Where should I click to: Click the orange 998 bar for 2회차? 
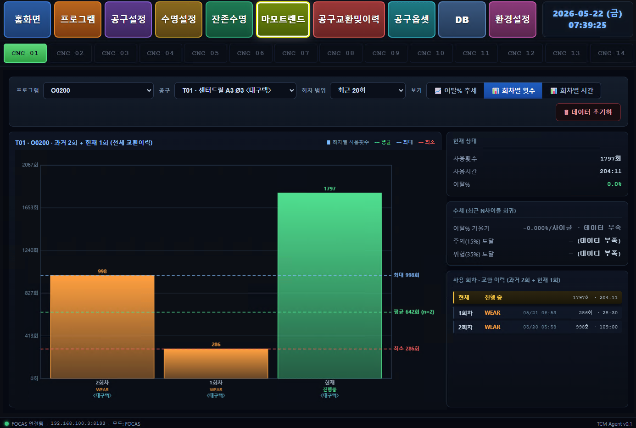102,327
